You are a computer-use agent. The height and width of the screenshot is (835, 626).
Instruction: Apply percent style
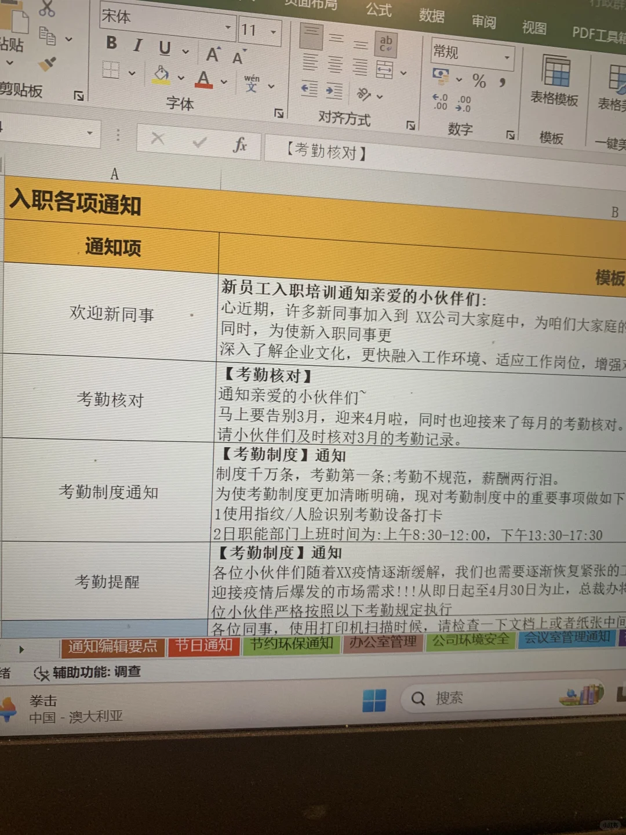pos(479,81)
